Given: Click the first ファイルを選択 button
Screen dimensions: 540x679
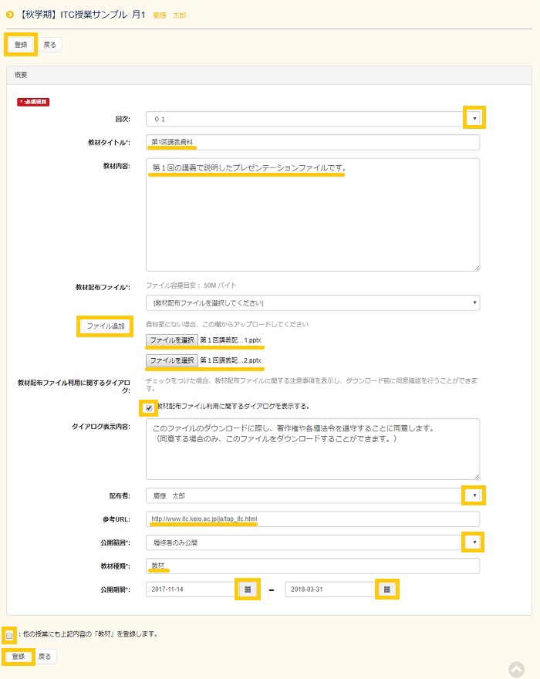Looking at the screenshot, I should [172, 339].
